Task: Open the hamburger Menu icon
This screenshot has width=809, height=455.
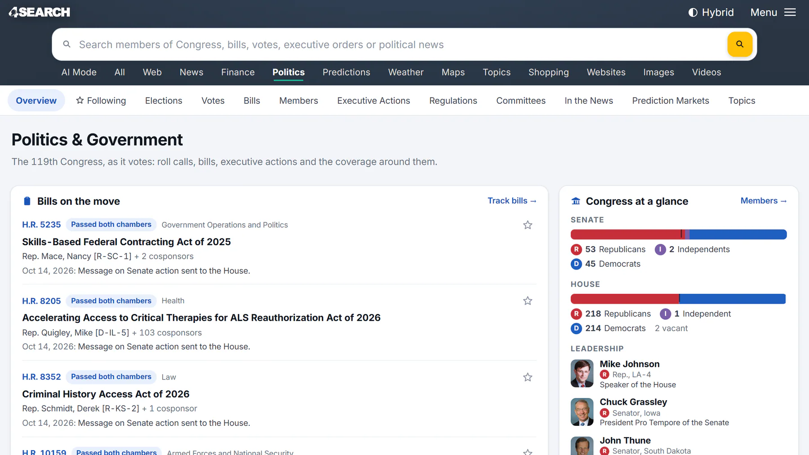Action: click(790, 12)
